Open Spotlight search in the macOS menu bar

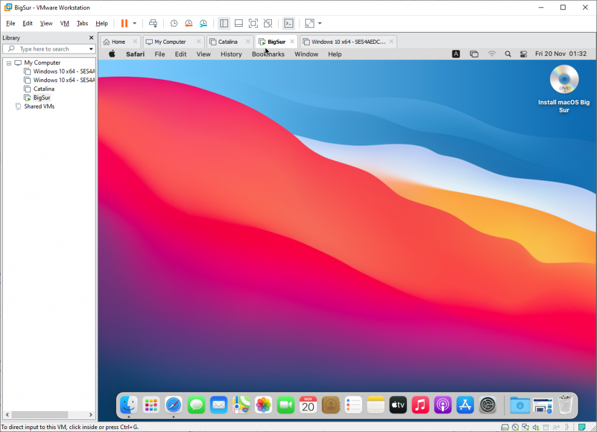tap(508, 54)
